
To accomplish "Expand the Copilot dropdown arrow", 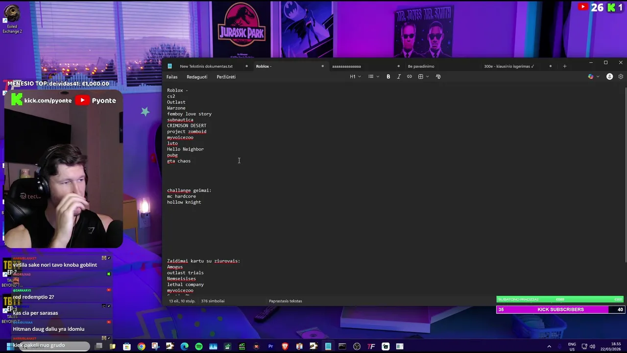I will click(x=598, y=76).
